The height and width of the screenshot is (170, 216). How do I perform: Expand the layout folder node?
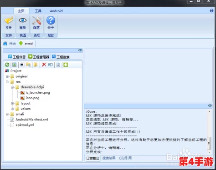pyautogui.click(x=12, y=103)
